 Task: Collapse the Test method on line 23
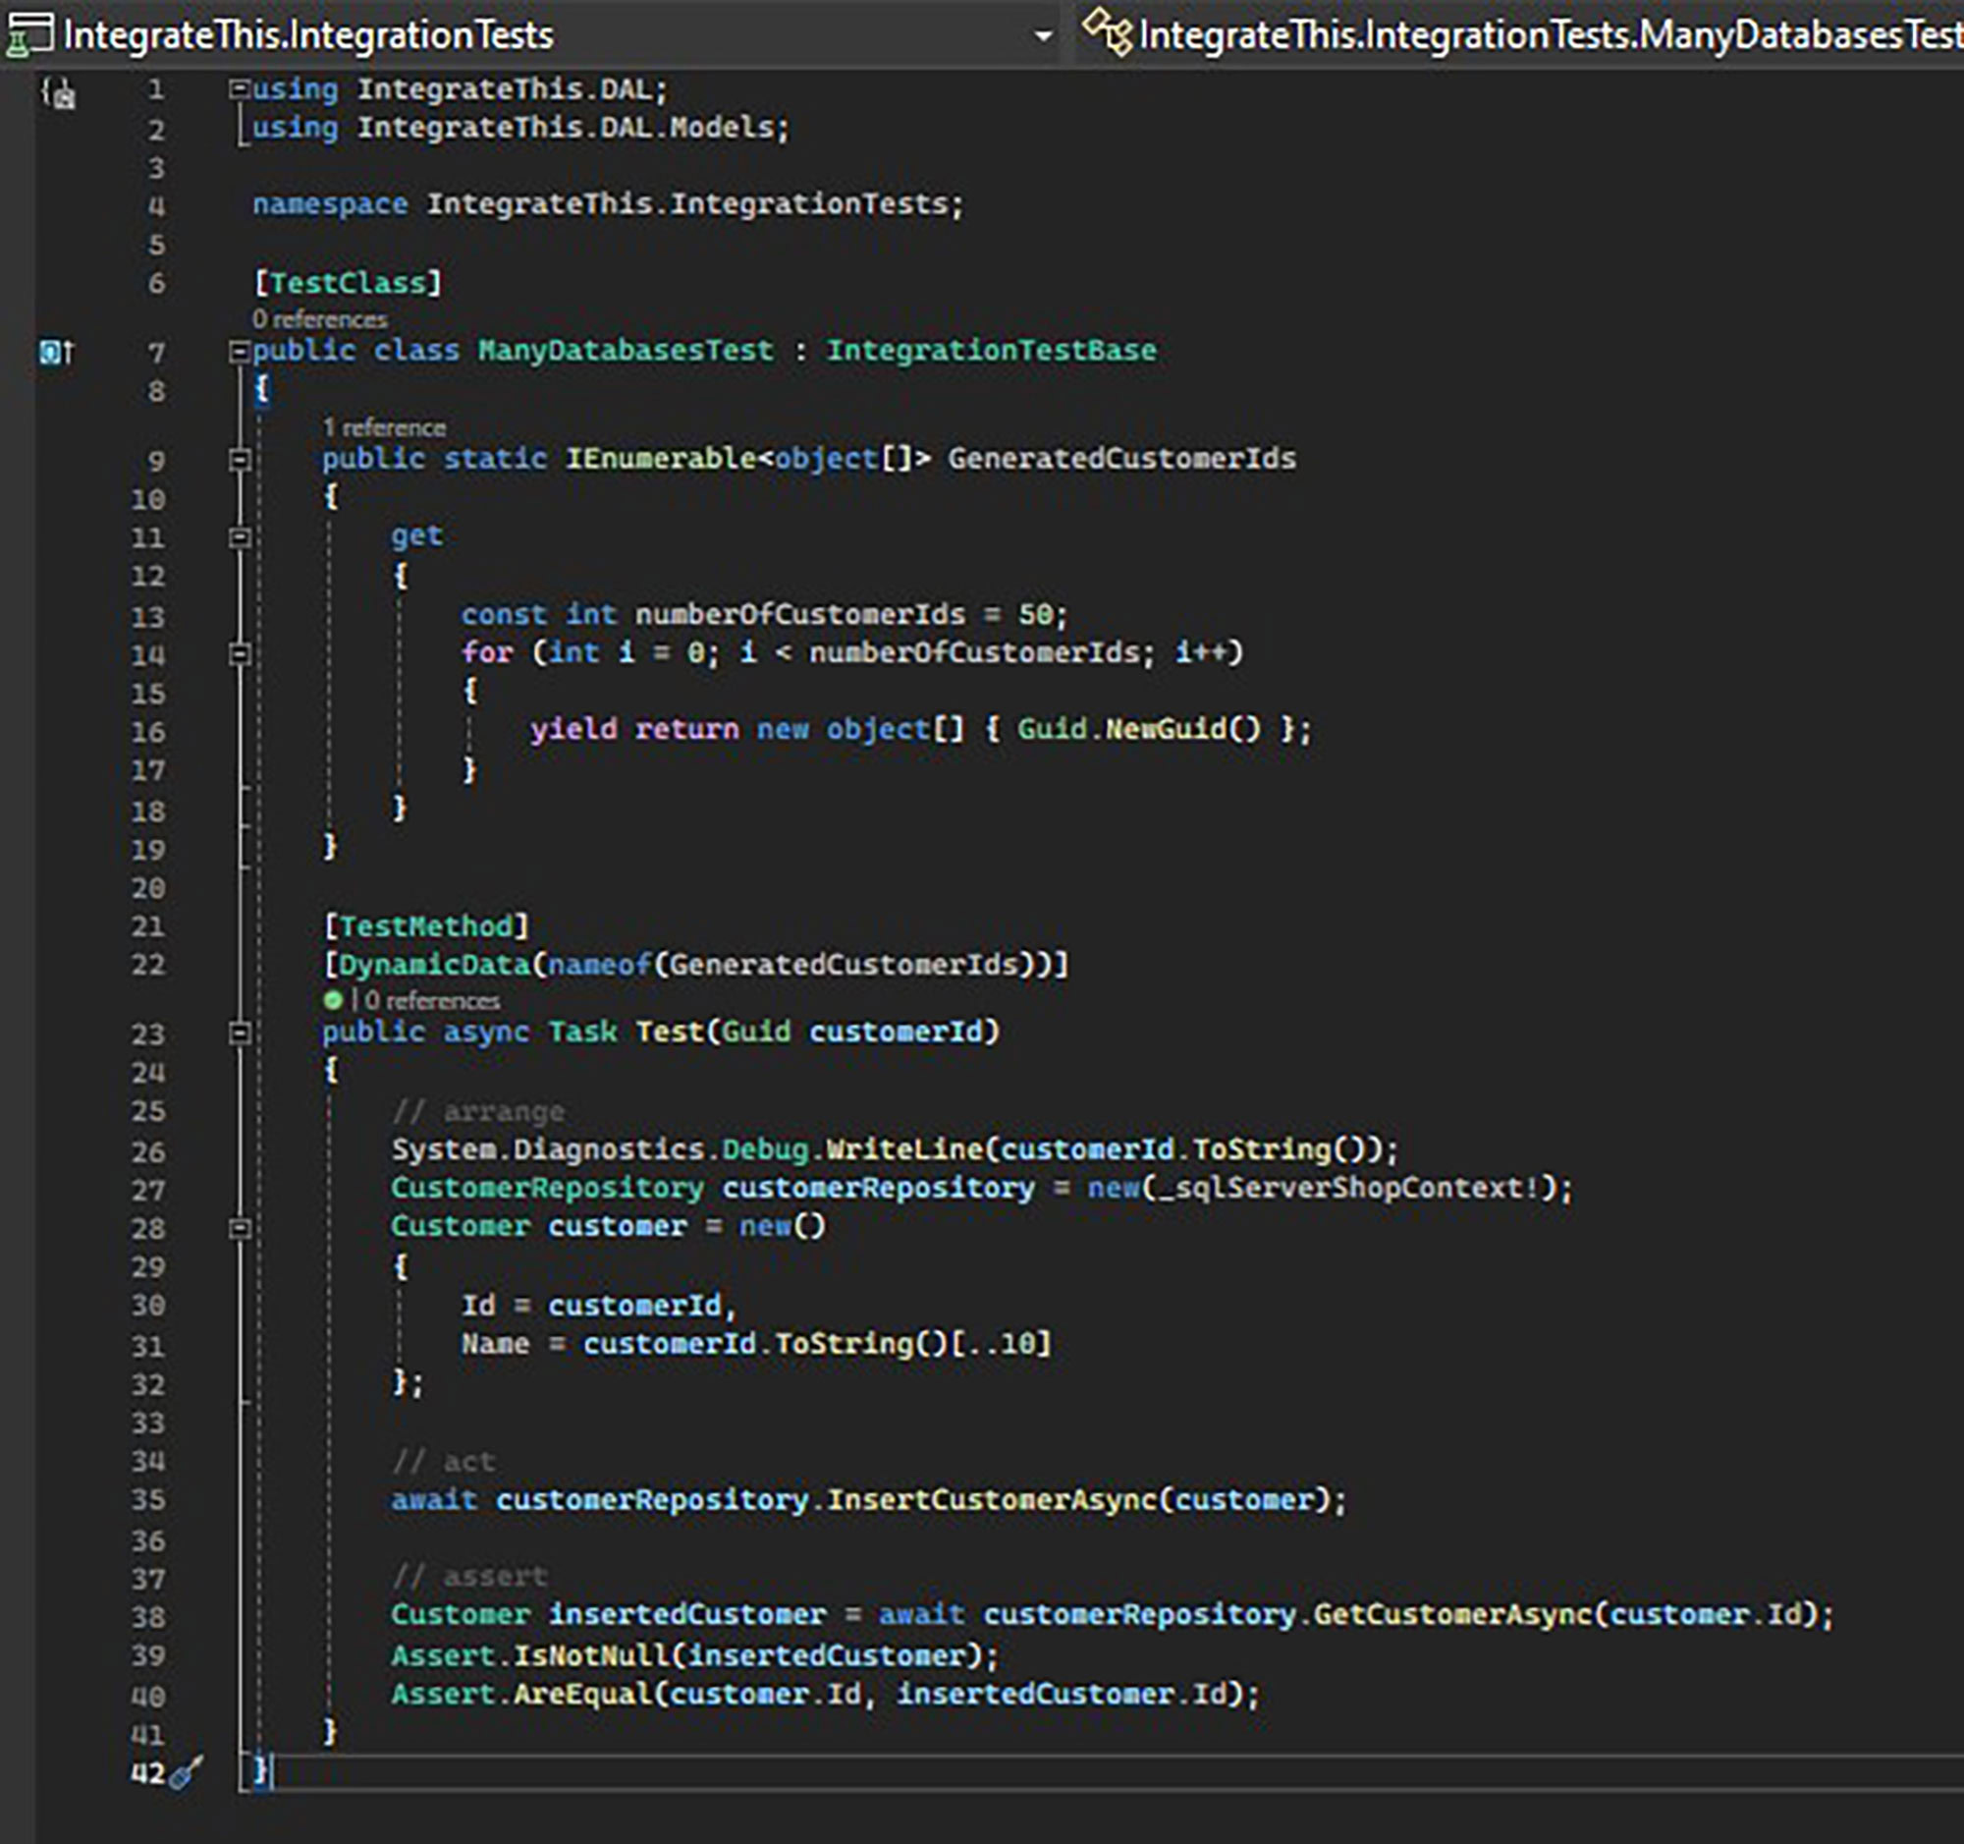pyautogui.click(x=239, y=1033)
